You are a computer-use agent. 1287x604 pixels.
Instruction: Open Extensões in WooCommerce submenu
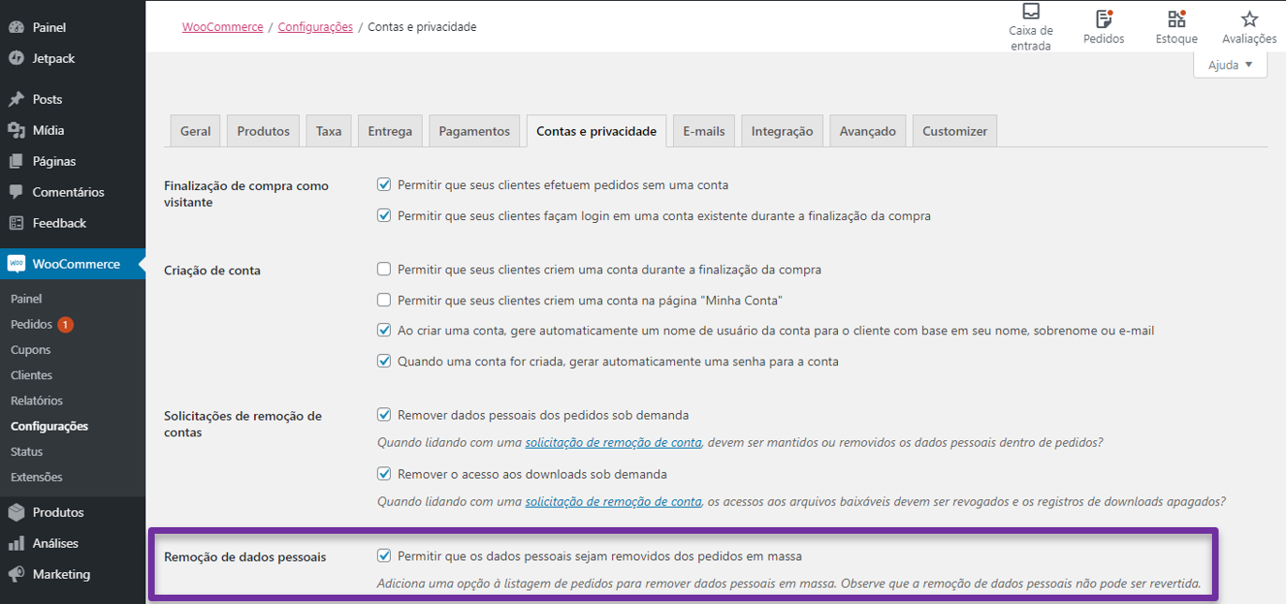(x=37, y=477)
